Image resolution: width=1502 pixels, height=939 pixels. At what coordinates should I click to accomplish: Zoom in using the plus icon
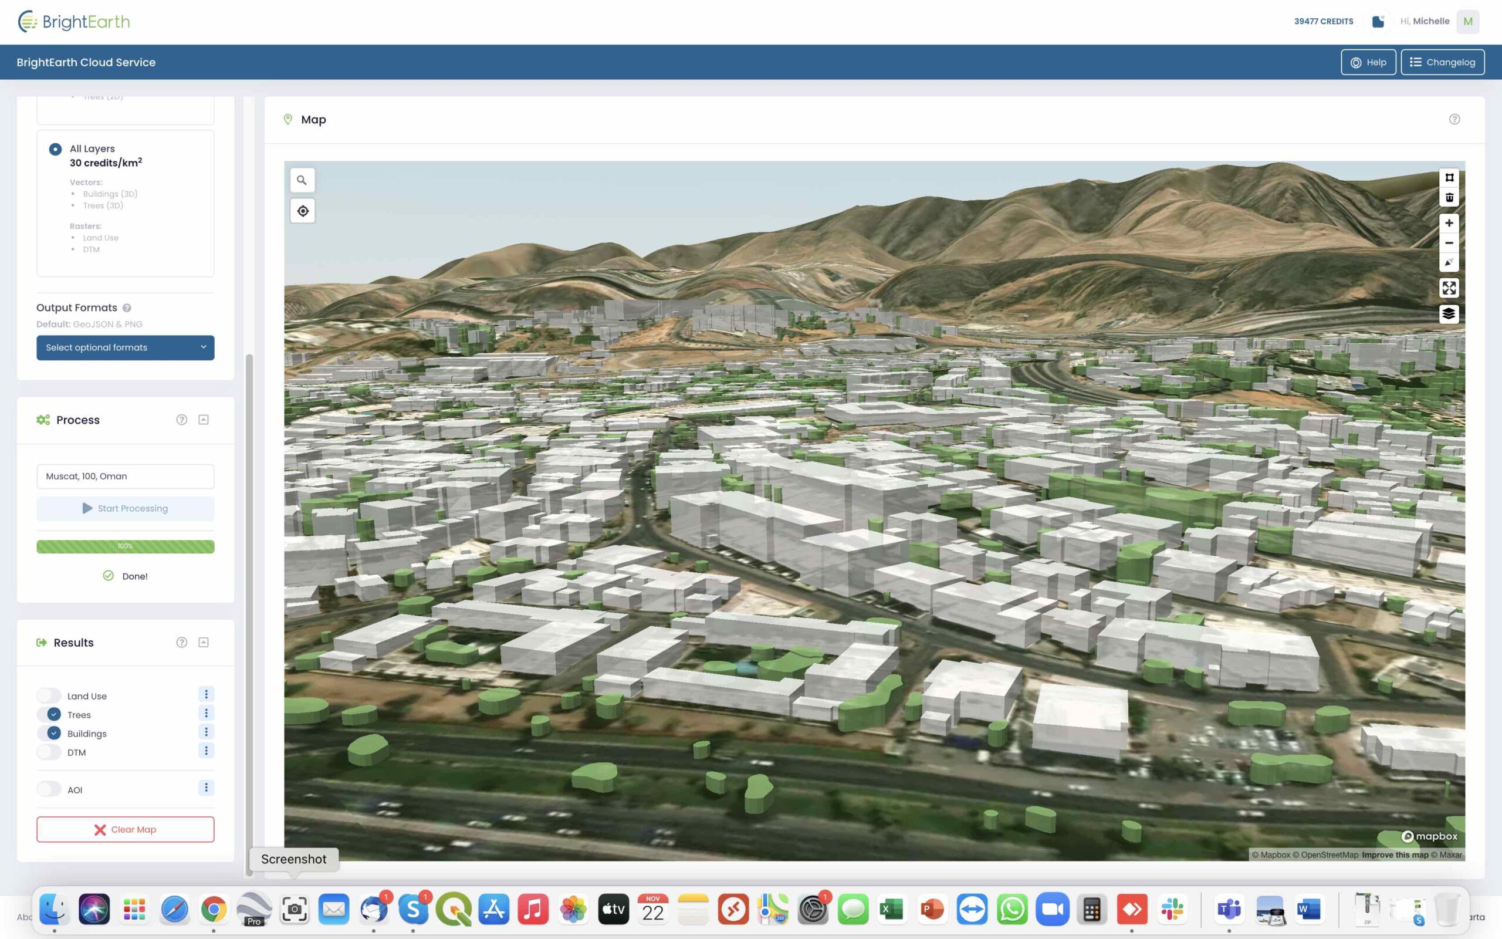(1449, 223)
